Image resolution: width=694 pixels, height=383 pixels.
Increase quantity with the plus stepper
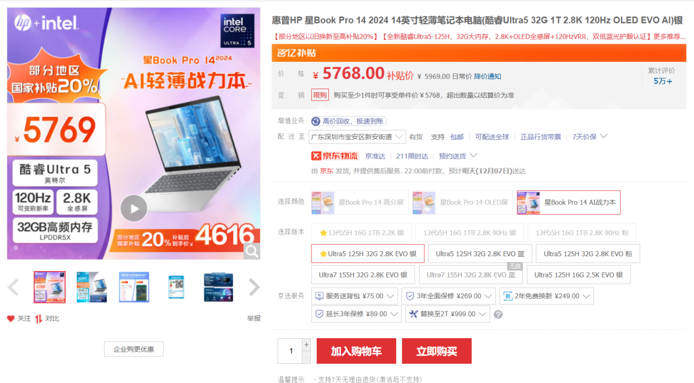tap(306, 345)
